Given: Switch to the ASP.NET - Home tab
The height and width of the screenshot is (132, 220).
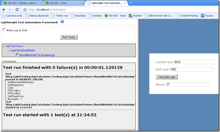Looking at the screenshot, I should pos(65,3).
